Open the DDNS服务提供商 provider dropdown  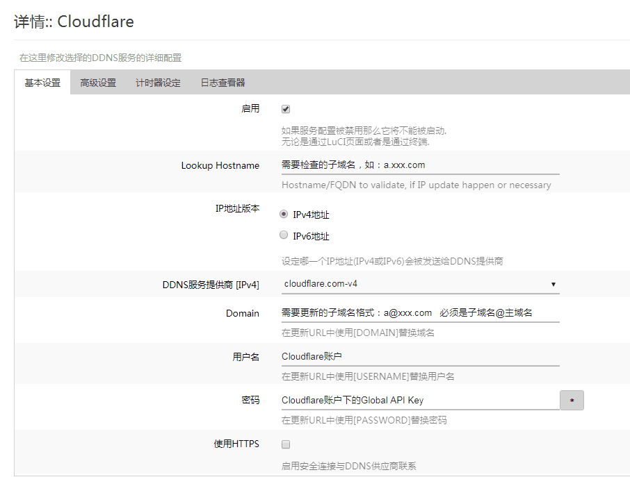(419, 284)
